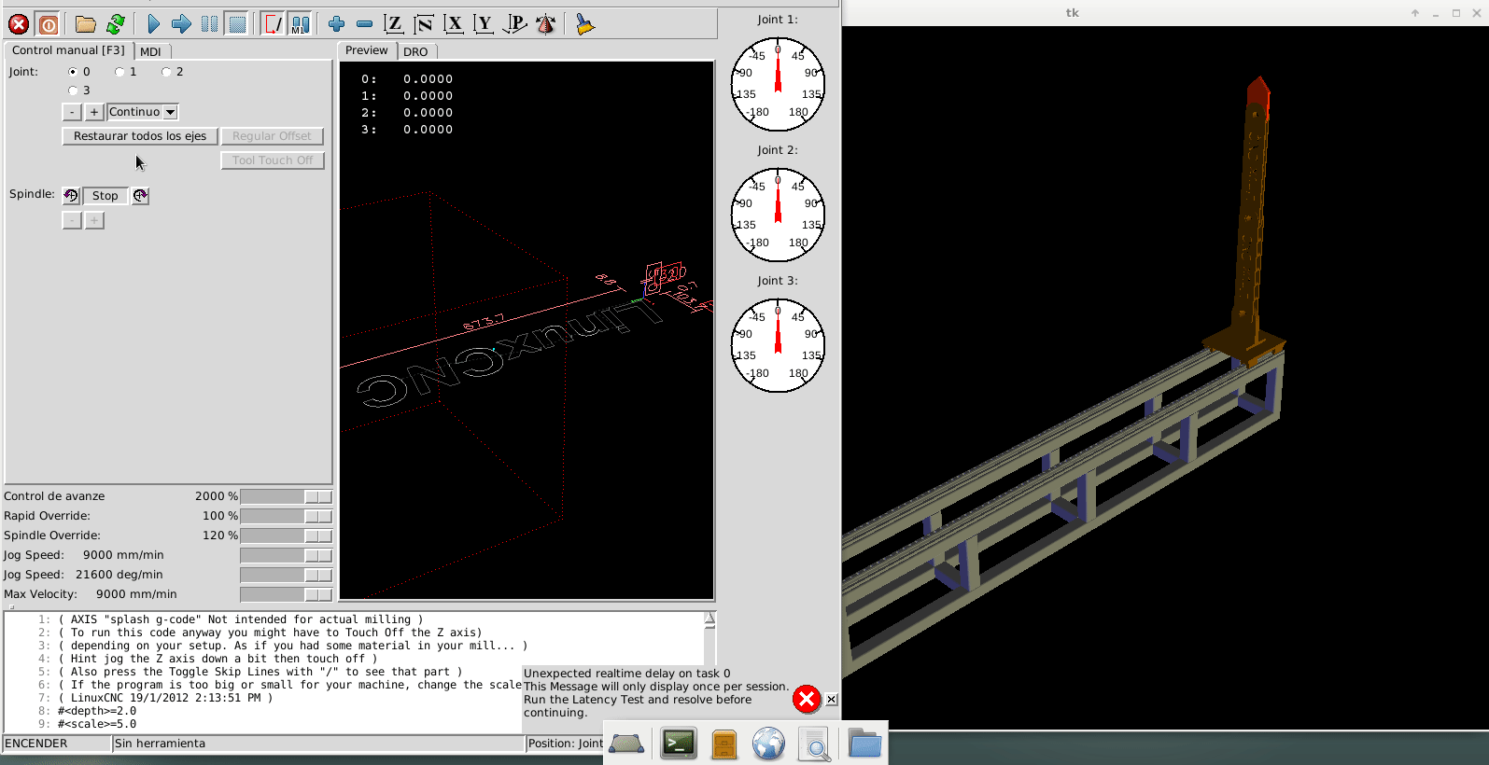Screen dimensions: 1489x765
Task: Click Joint 1 dial gauge
Action: click(x=778, y=84)
